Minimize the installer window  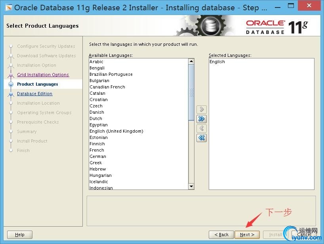click(x=278, y=7)
